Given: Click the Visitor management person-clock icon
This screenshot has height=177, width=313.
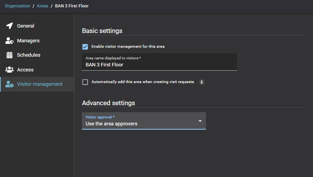Looking at the screenshot, I should 10,84.
